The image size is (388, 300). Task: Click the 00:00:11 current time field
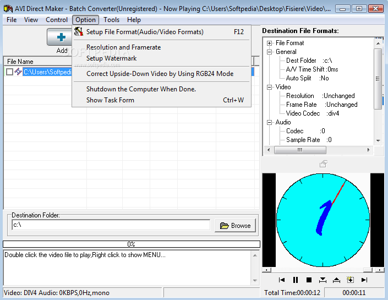click(x=354, y=293)
